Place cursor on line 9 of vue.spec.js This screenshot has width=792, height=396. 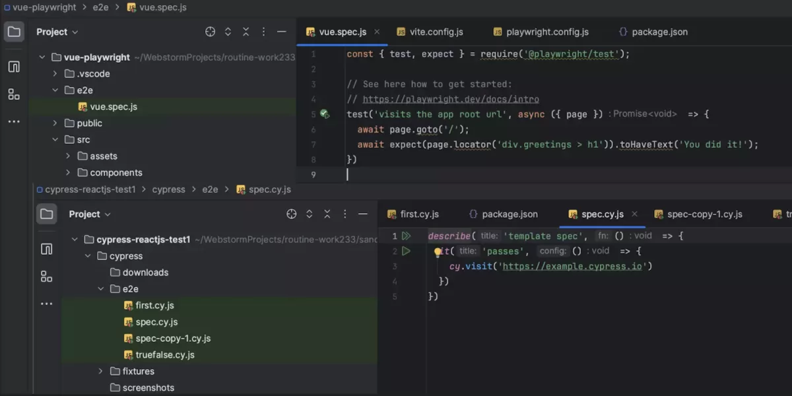[544, 175]
